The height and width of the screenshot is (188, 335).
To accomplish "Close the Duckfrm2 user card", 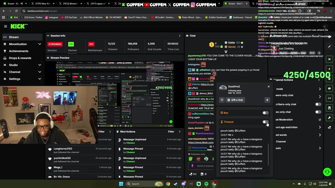I will click(269, 86).
